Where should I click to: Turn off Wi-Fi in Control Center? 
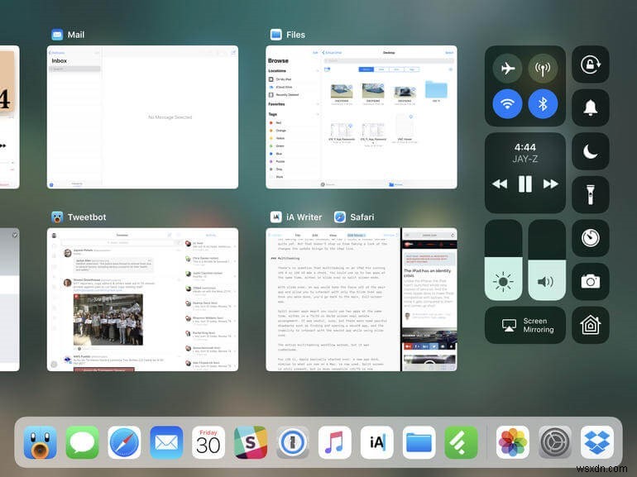coord(507,104)
